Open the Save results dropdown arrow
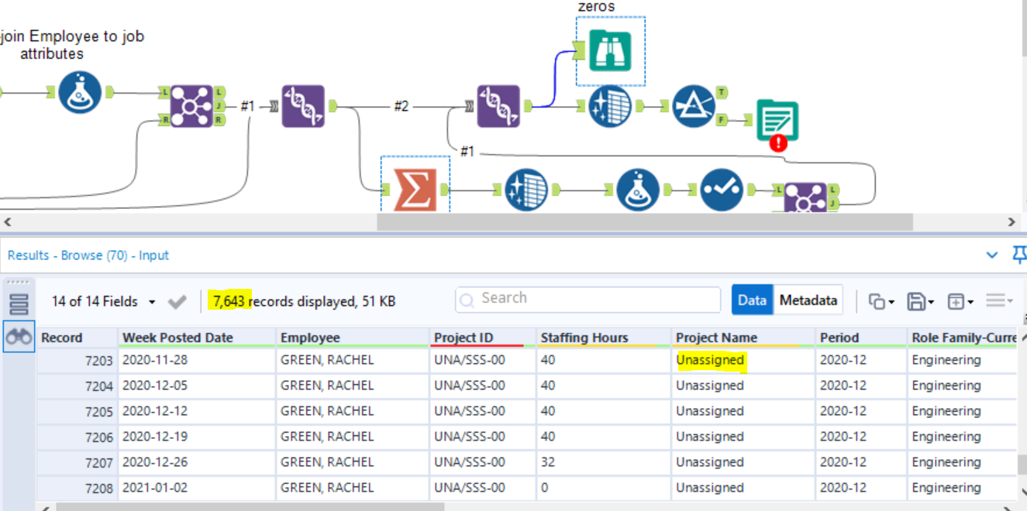Screen dimensions: 1027x511 930,301
